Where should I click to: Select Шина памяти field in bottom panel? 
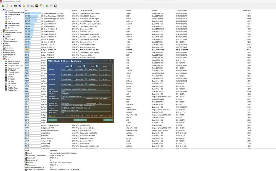tap(32, 165)
